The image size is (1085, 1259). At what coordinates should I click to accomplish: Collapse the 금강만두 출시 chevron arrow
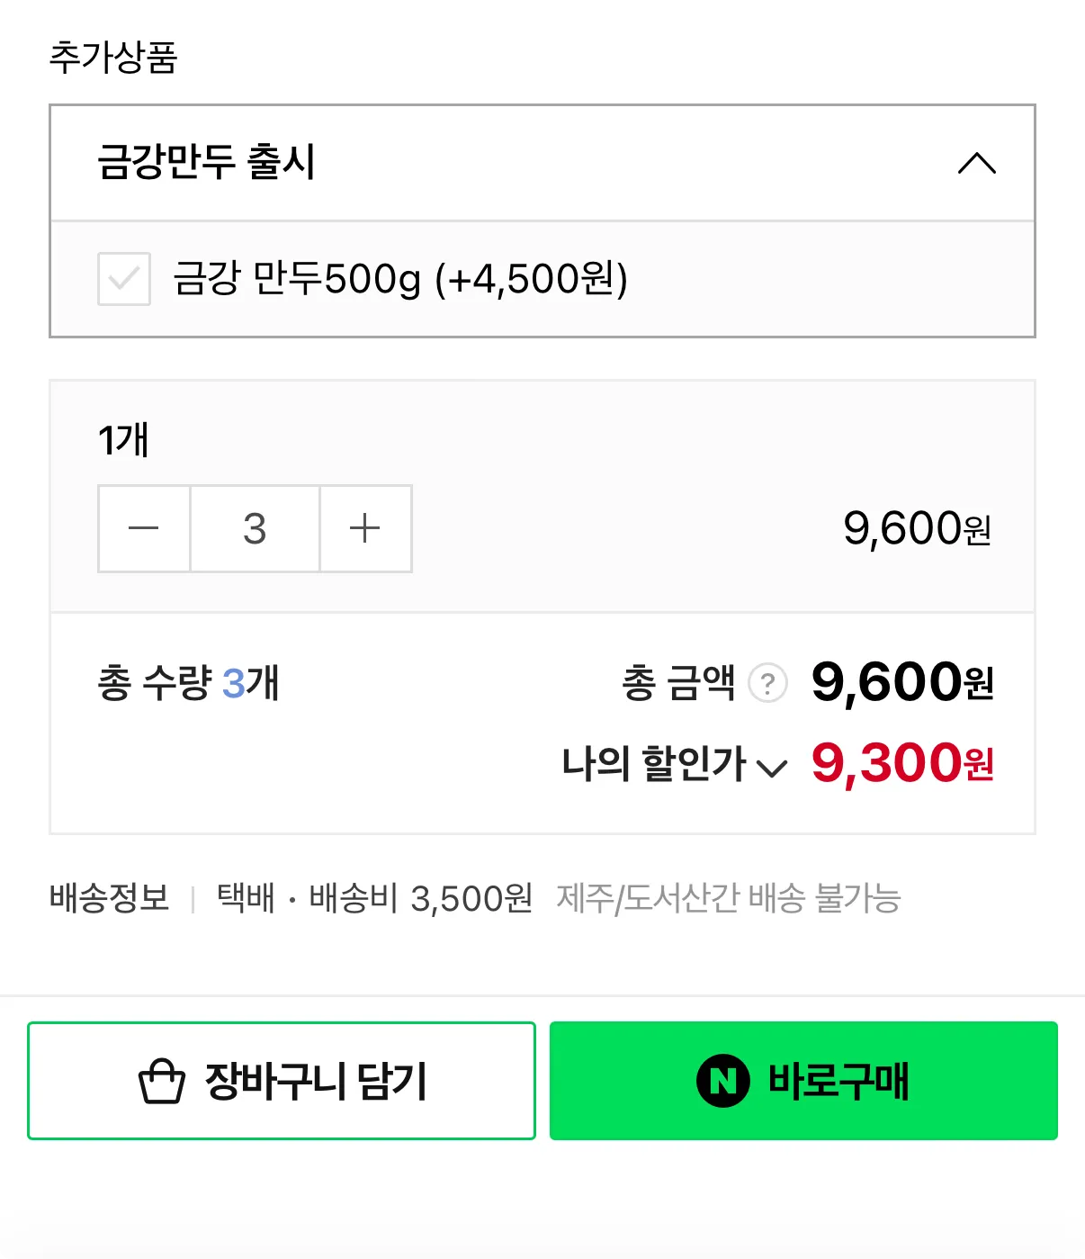(976, 164)
